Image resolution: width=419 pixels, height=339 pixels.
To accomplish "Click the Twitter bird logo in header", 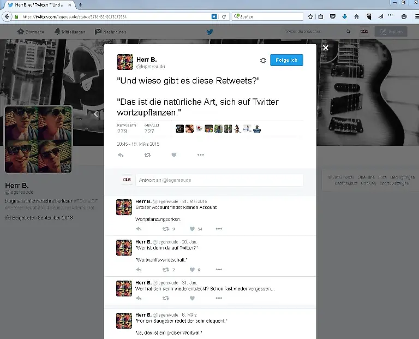I will (x=209, y=32).
